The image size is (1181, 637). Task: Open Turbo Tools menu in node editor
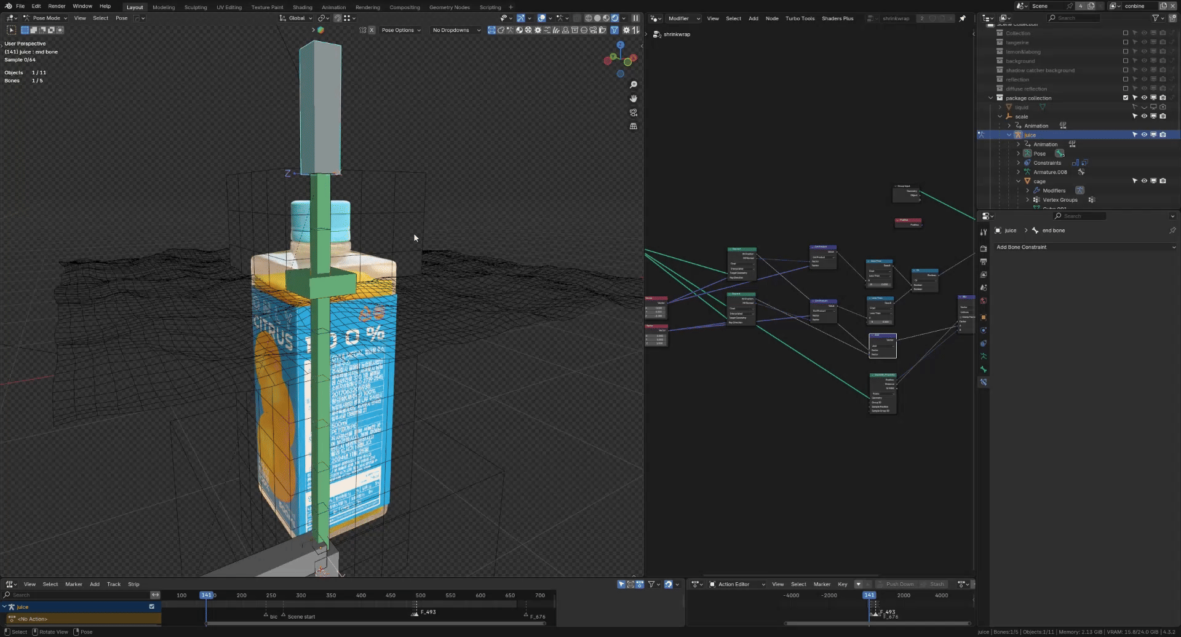[800, 18]
